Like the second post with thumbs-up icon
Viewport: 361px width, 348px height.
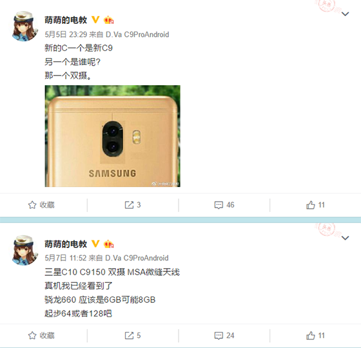click(x=310, y=335)
